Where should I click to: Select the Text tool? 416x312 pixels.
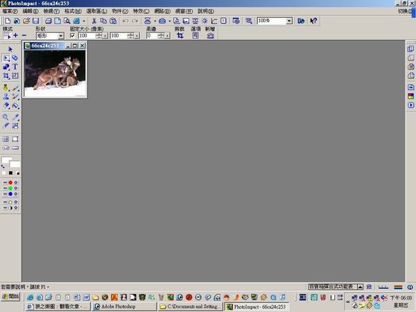[x=15, y=67]
